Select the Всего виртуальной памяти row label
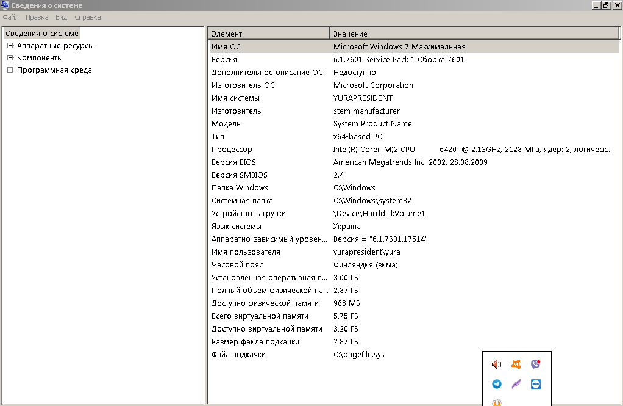 pos(260,316)
